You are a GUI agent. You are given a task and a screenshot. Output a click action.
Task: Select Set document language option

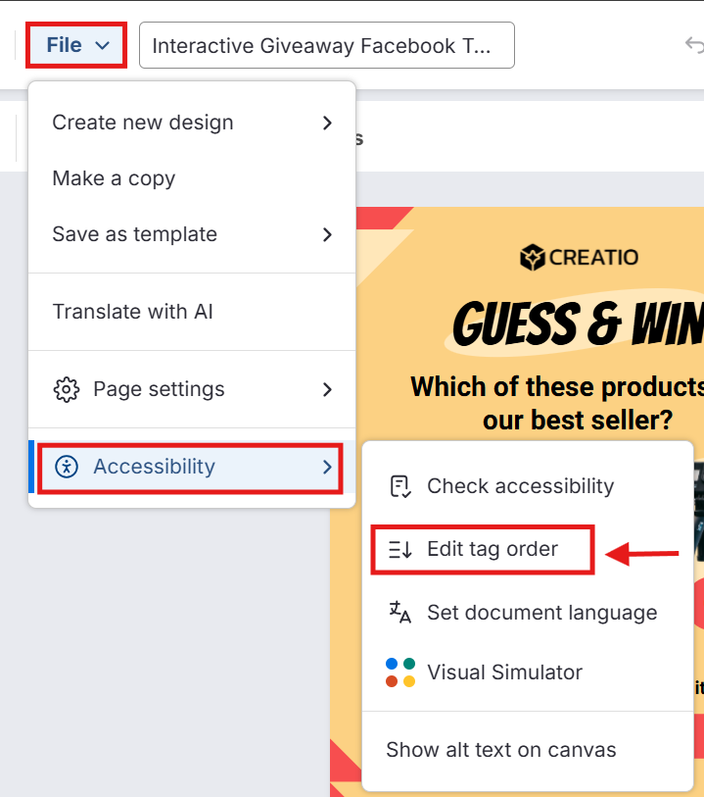click(541, 613)
